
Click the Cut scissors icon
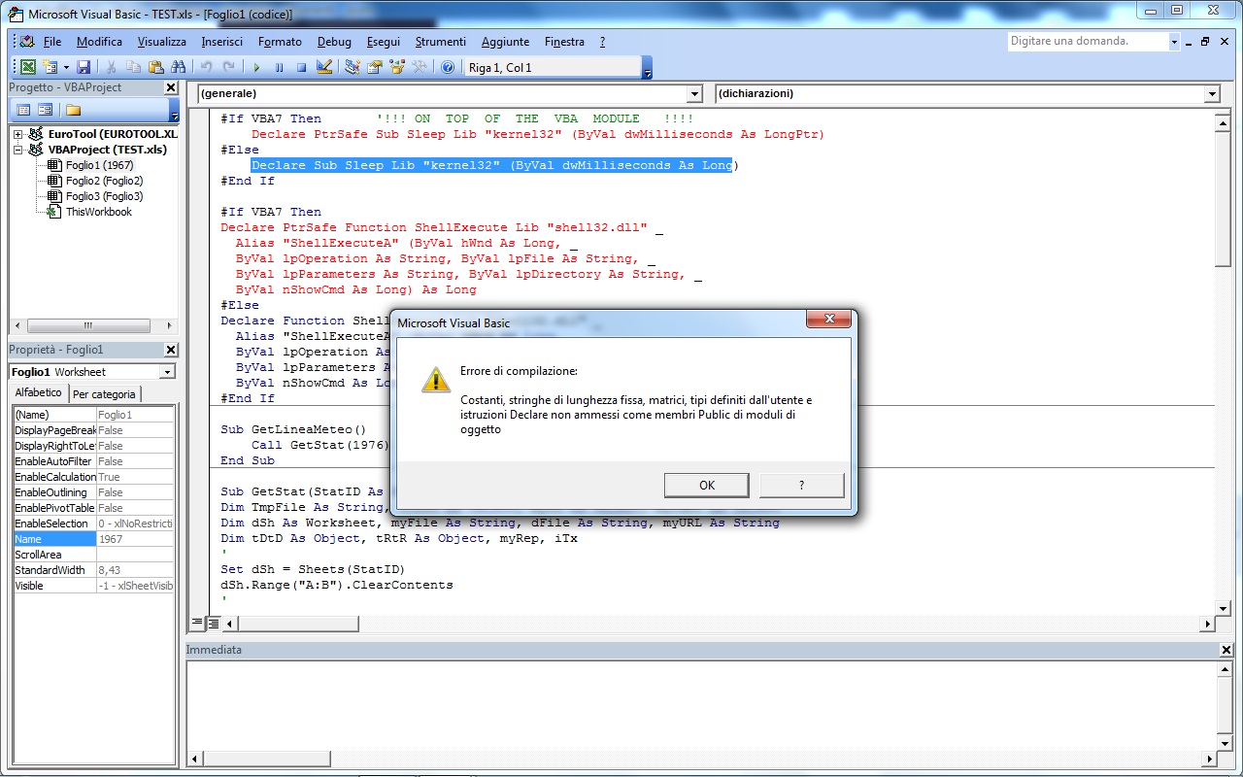(111, 67)
